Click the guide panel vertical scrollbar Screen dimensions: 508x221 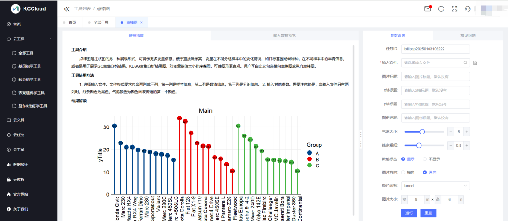click(x=353, y=130)
